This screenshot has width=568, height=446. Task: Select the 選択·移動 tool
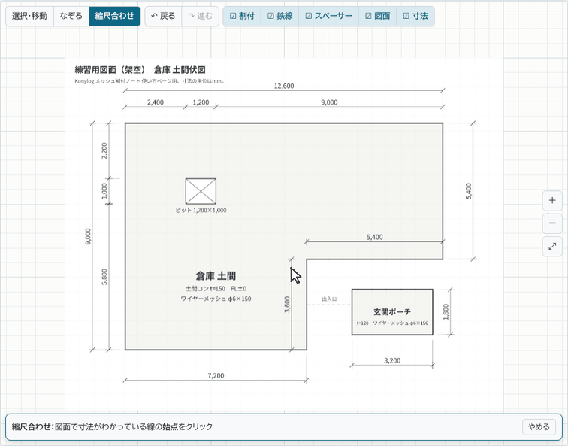click(x=30, y=16)
